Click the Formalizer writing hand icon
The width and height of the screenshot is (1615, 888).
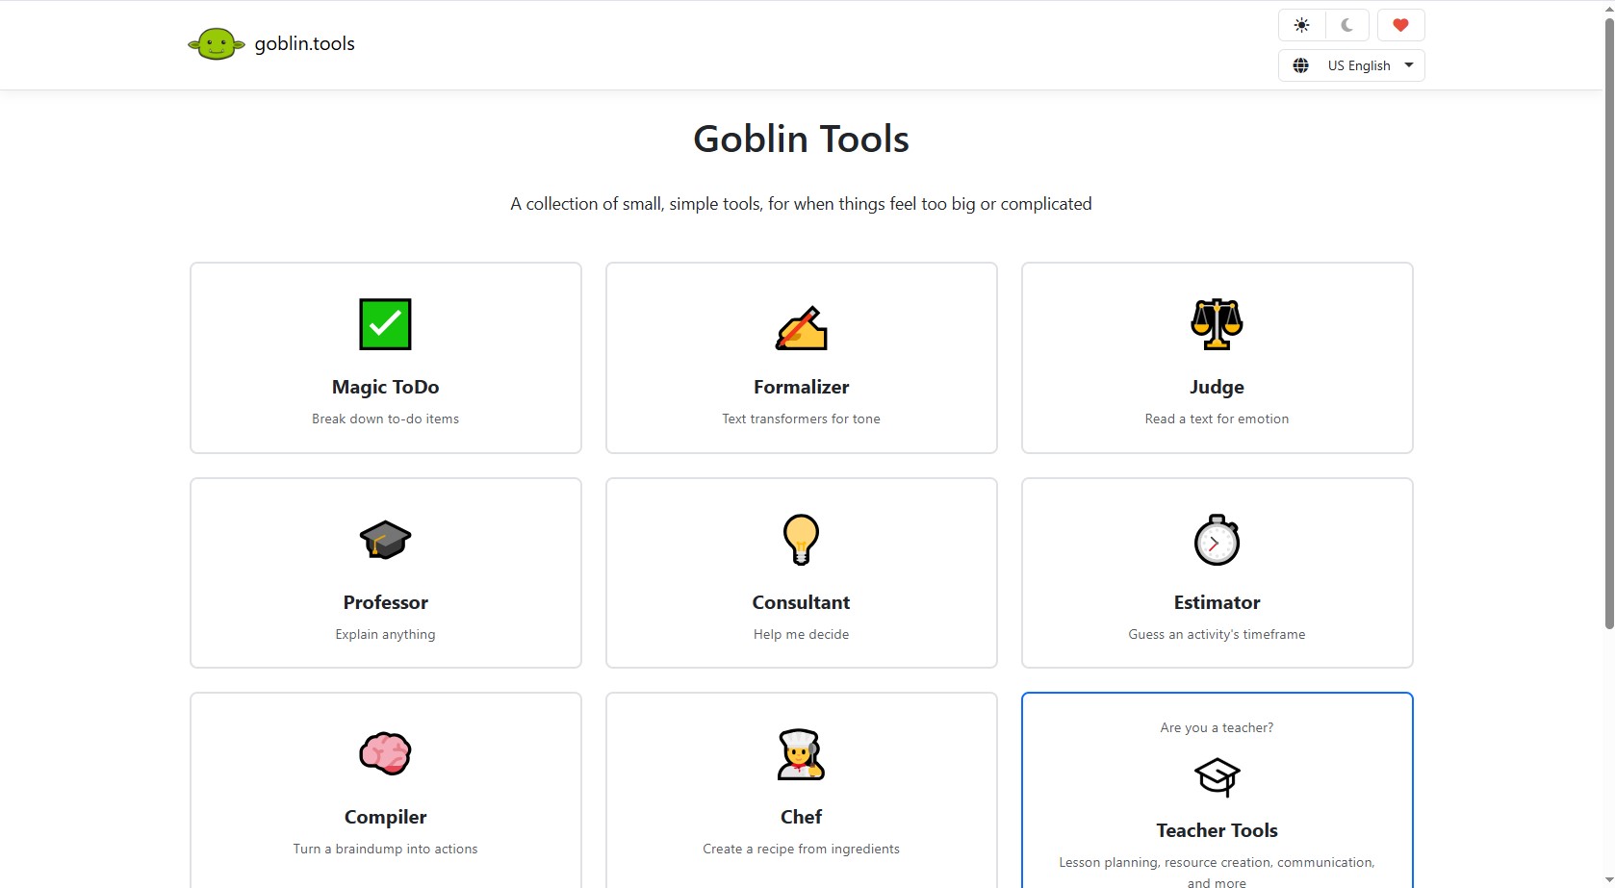pyautogui.click(x=801, y=328)
